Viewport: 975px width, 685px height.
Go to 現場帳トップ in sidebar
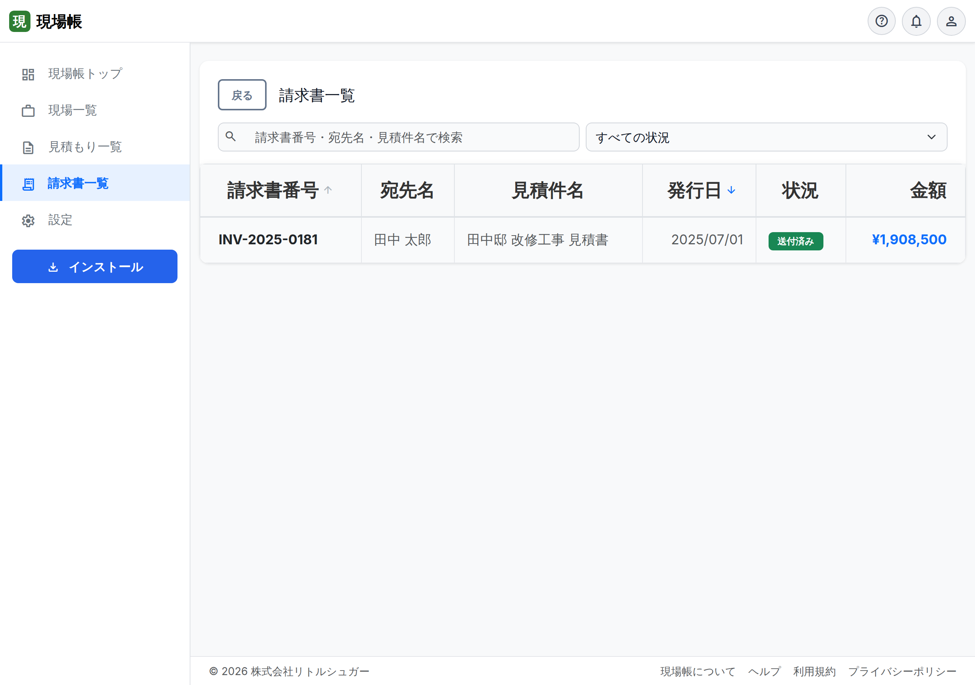pyautogui.click(x=95, y=74)
